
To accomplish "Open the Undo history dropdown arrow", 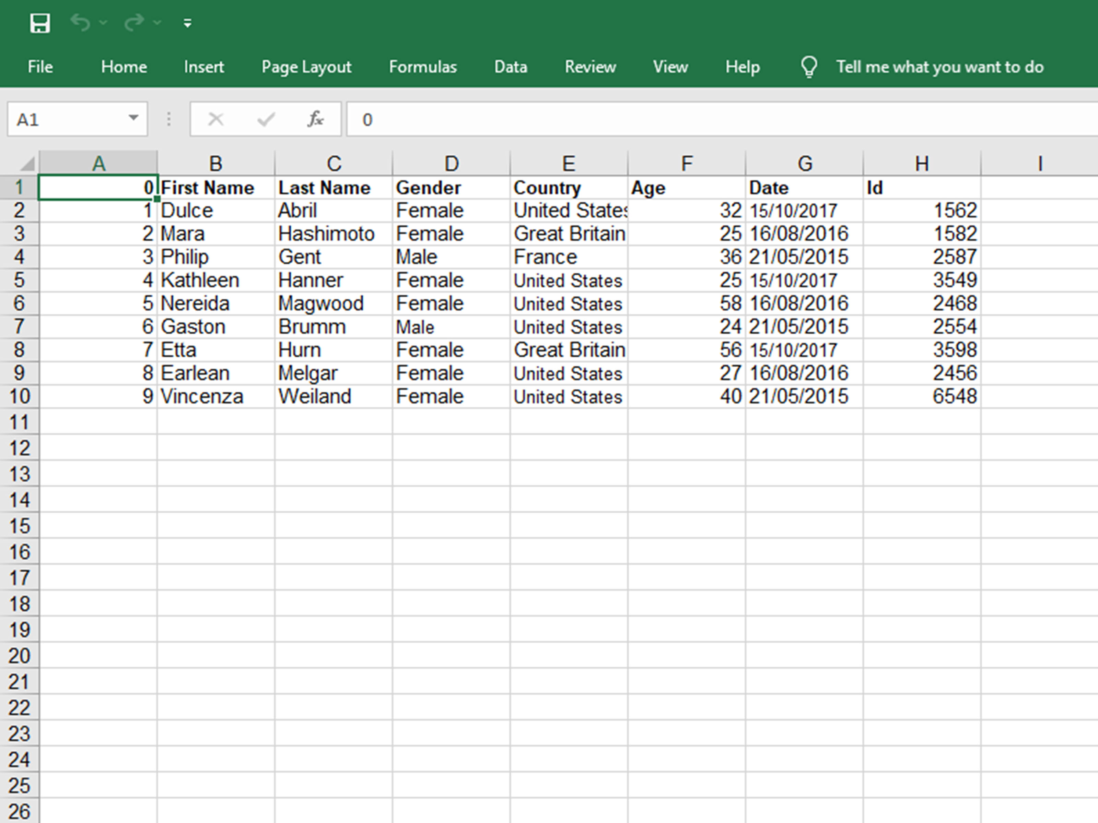I will pyautogui.click(x=103, y=23).
